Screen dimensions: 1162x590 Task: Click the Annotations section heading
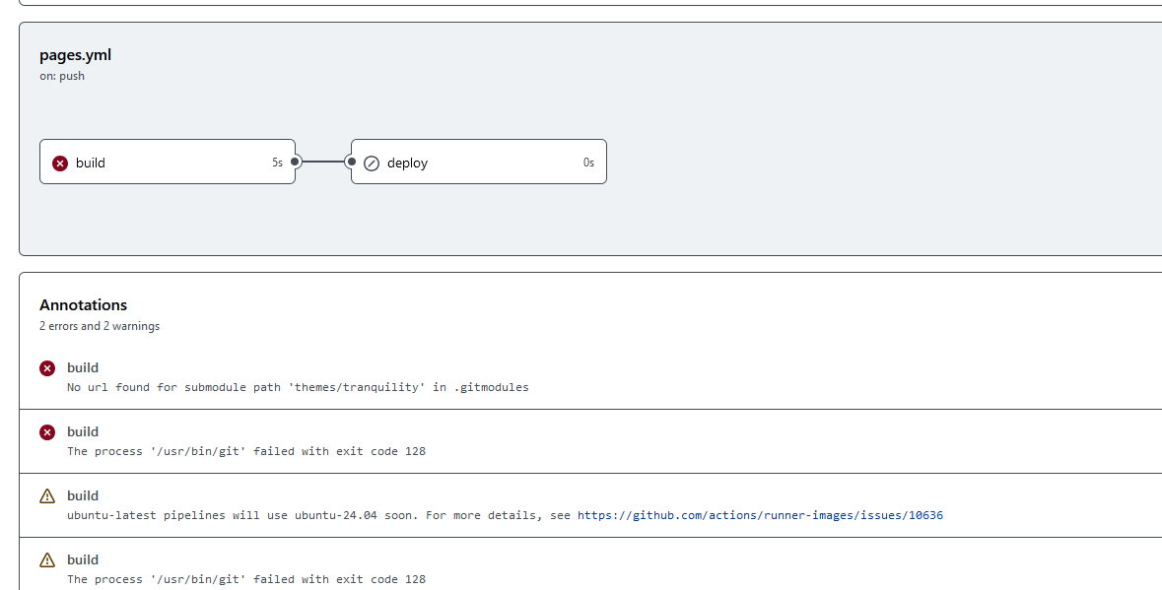[x=83, y=305]
